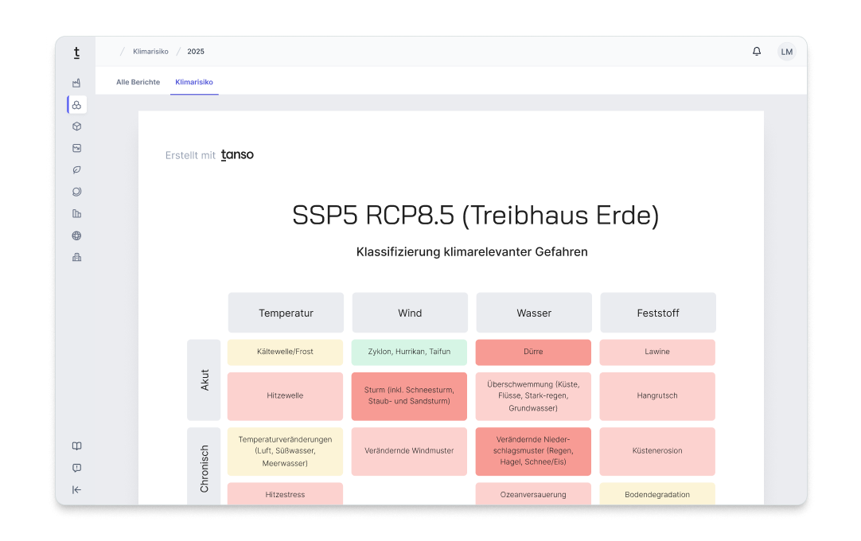Open the 2025 breadcrumb entry
The image size is (861, 541).
(195, 51)
